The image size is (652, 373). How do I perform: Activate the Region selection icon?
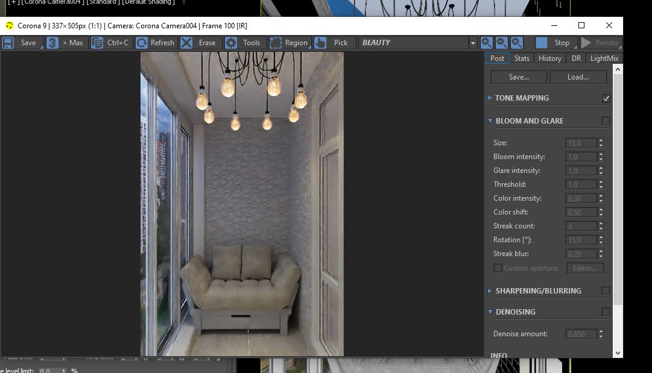click(275, 43)
